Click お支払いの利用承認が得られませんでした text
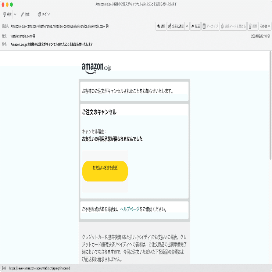Image resolution: width=272 pixels, height=272 pixels. [112, 139]
